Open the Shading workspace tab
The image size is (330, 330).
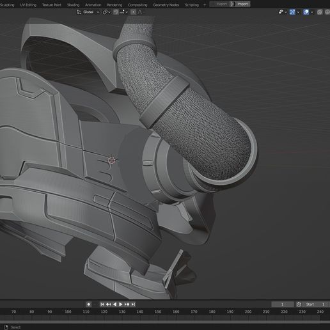(x=73, y=4)
